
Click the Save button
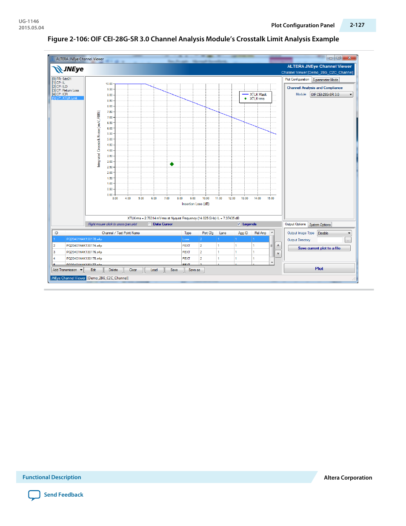(174, 270)
